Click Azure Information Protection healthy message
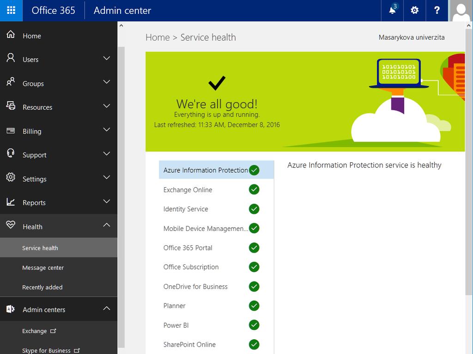Screen dimensions: 473x354 [364, 165]
